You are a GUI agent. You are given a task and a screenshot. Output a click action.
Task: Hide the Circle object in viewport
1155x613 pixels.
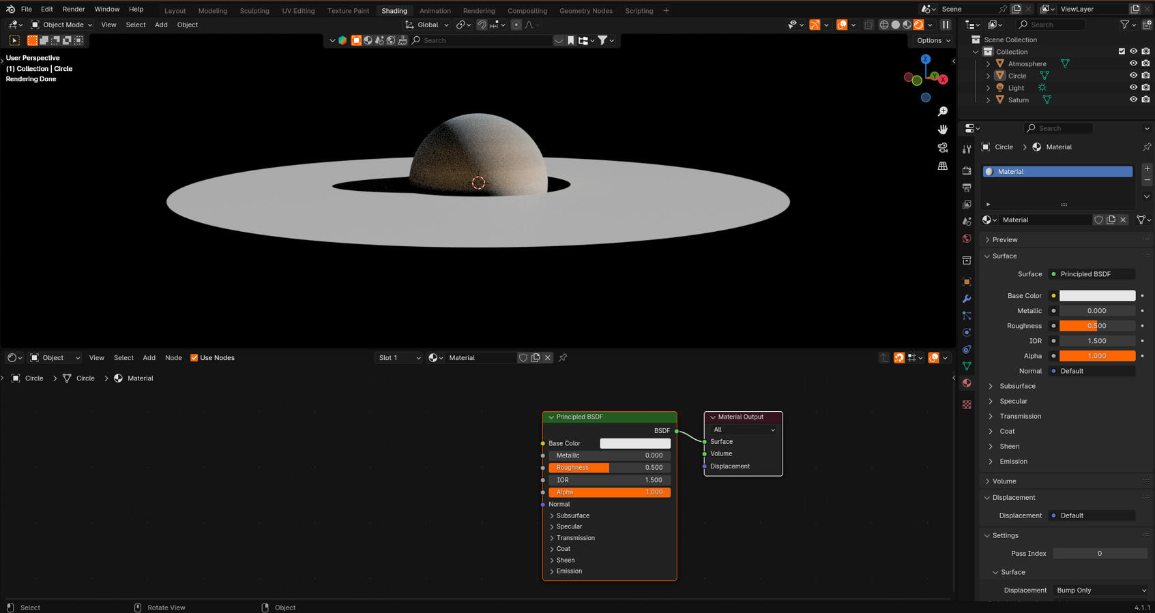pos(1133,76)
